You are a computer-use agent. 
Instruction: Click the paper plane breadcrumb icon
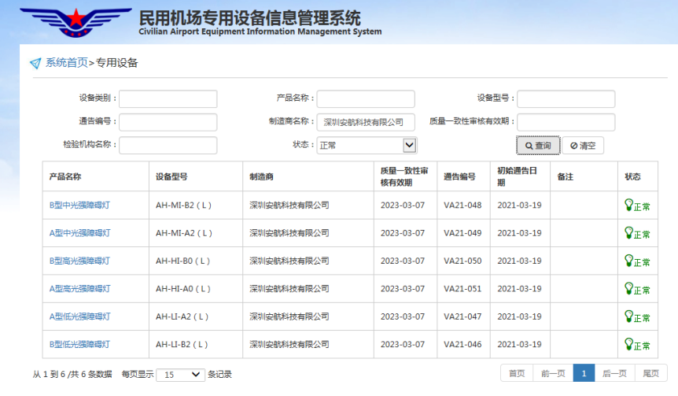point(35,63)
